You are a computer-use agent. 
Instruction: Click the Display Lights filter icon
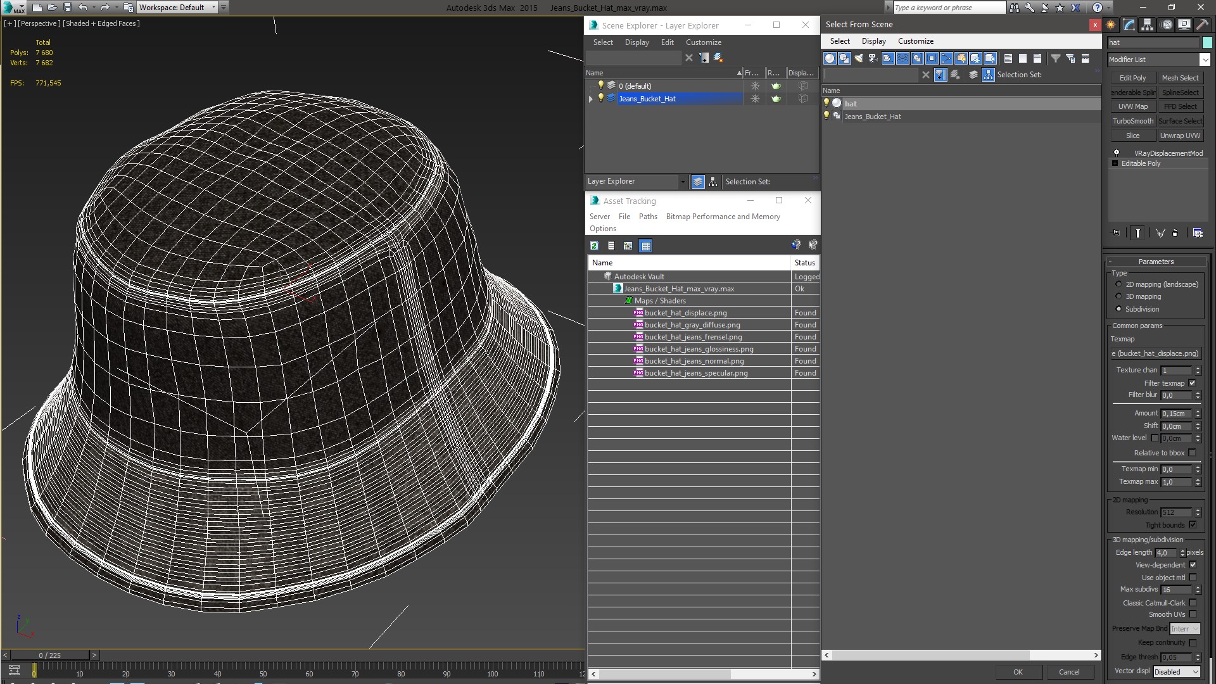[x=858, y=58]
